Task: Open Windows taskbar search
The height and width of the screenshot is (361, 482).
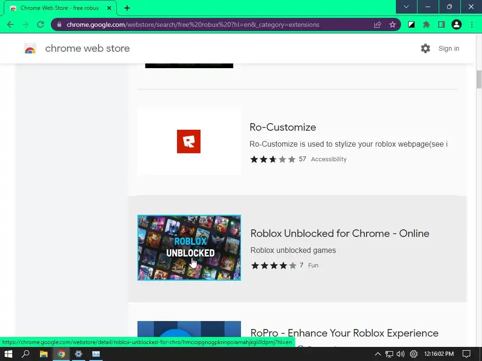Action: point(25,354)
